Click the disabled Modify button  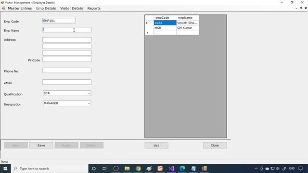click(66, 145)
